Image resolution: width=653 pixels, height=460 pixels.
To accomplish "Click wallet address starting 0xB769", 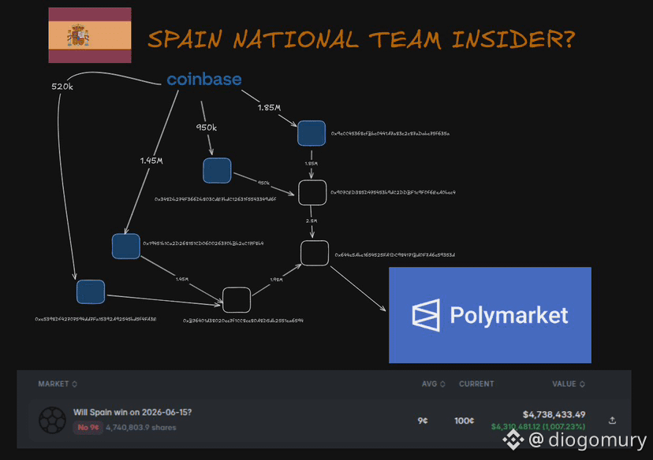I will (243, 321).
